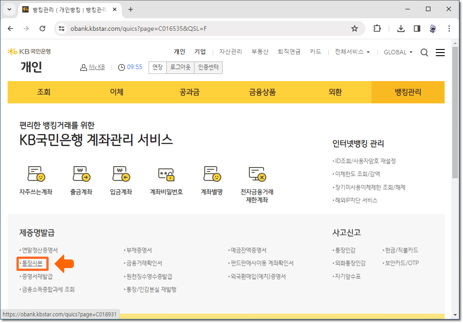Open Chrome extensions puzzle icon
Viewport: 463px width, 323px height.
tap(377, 29)
